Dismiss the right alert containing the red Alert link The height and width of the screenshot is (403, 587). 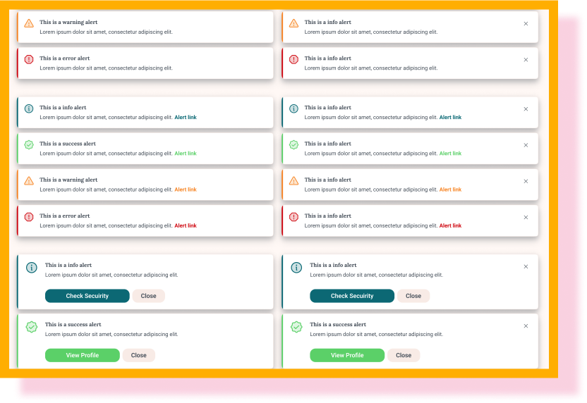pos(526,218)
